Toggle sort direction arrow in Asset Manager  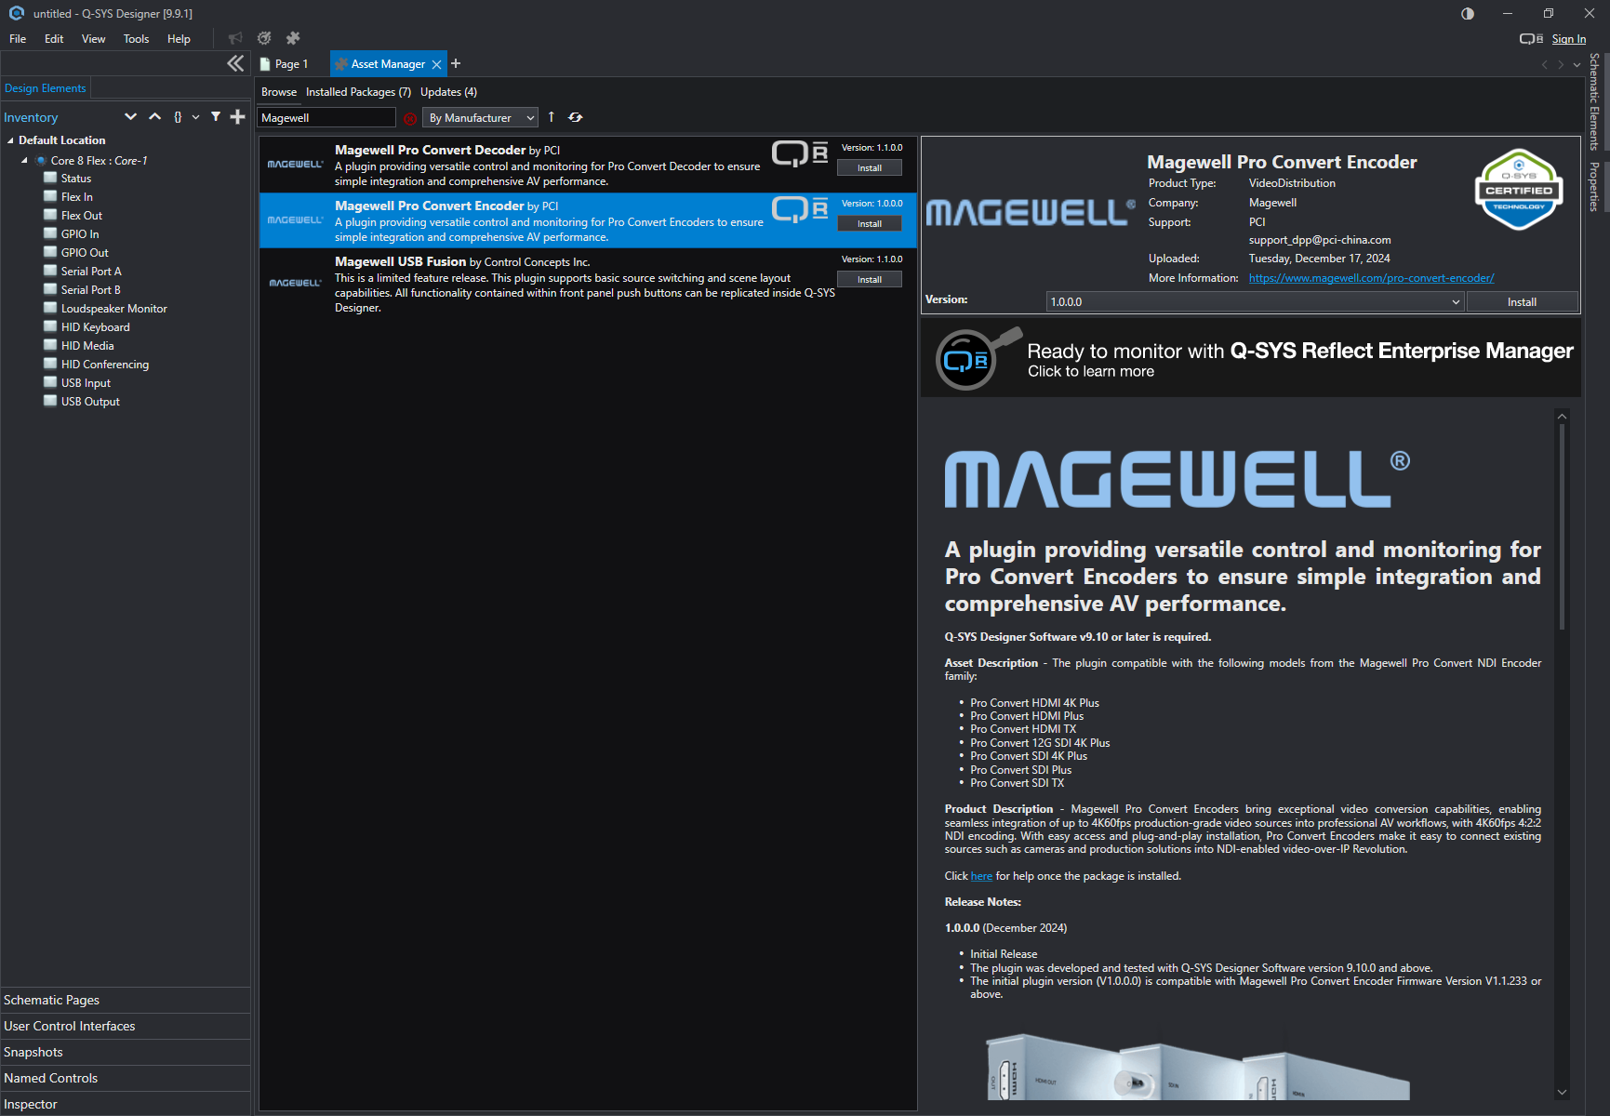click(x=552, y=117)
